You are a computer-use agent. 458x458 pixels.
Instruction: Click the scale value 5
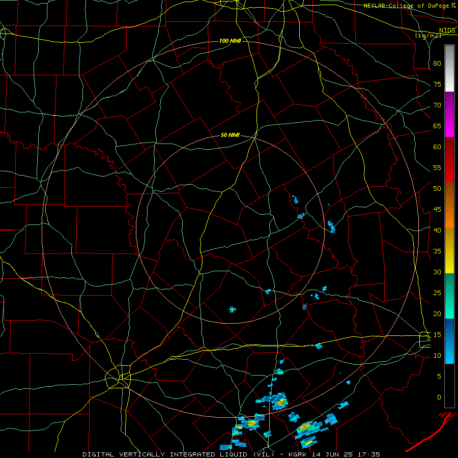point(439,376)
